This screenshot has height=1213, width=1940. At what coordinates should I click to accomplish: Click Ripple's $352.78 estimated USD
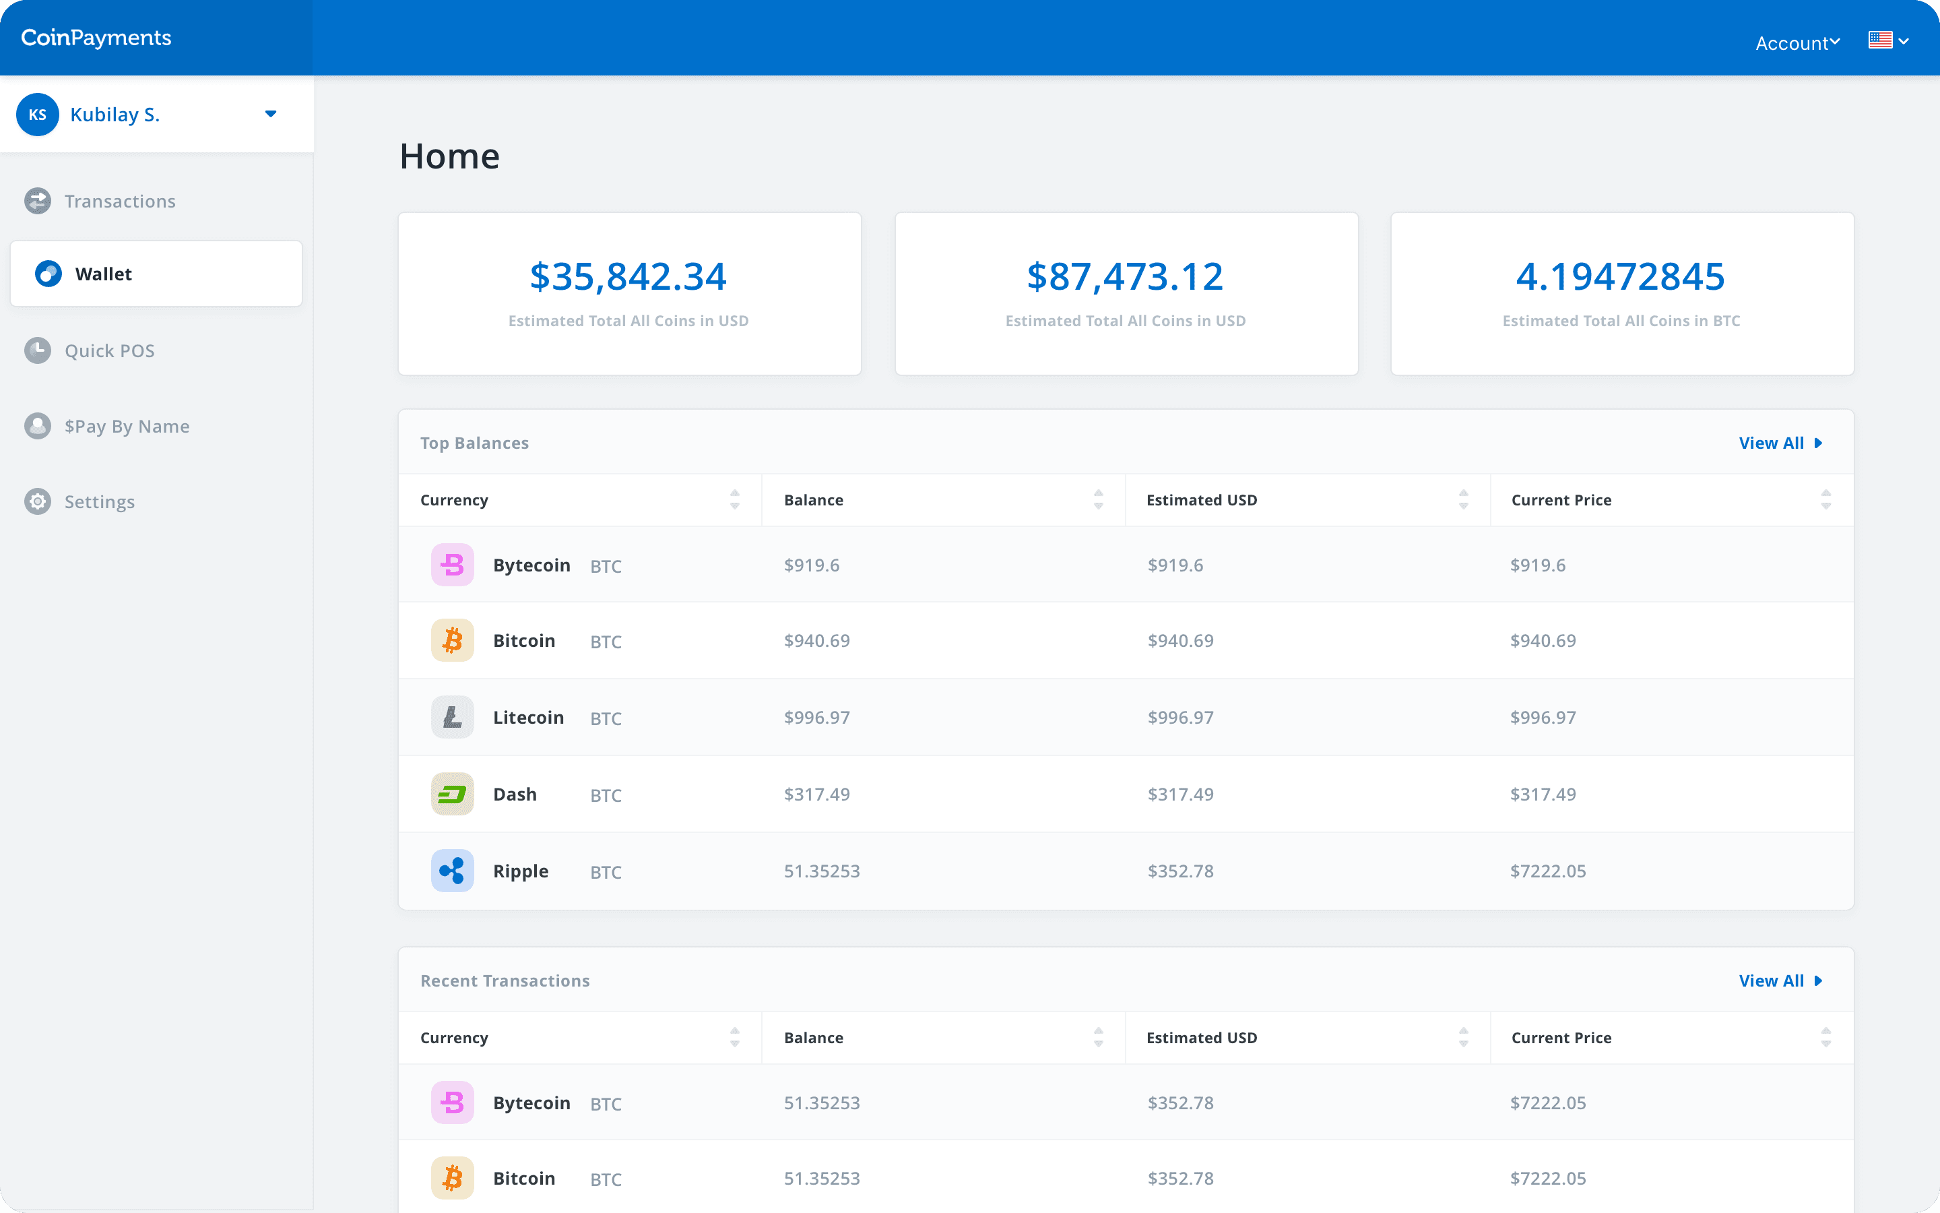click(1180, 871)
